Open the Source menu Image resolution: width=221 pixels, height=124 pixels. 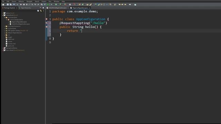point(14,1)
